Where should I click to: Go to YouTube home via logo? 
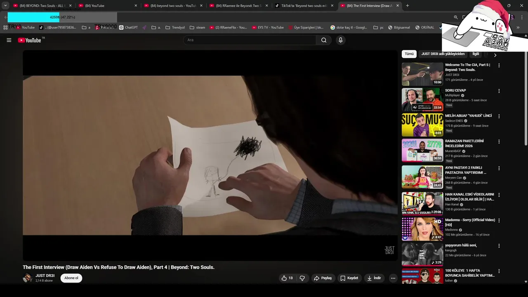pos(30,40)
